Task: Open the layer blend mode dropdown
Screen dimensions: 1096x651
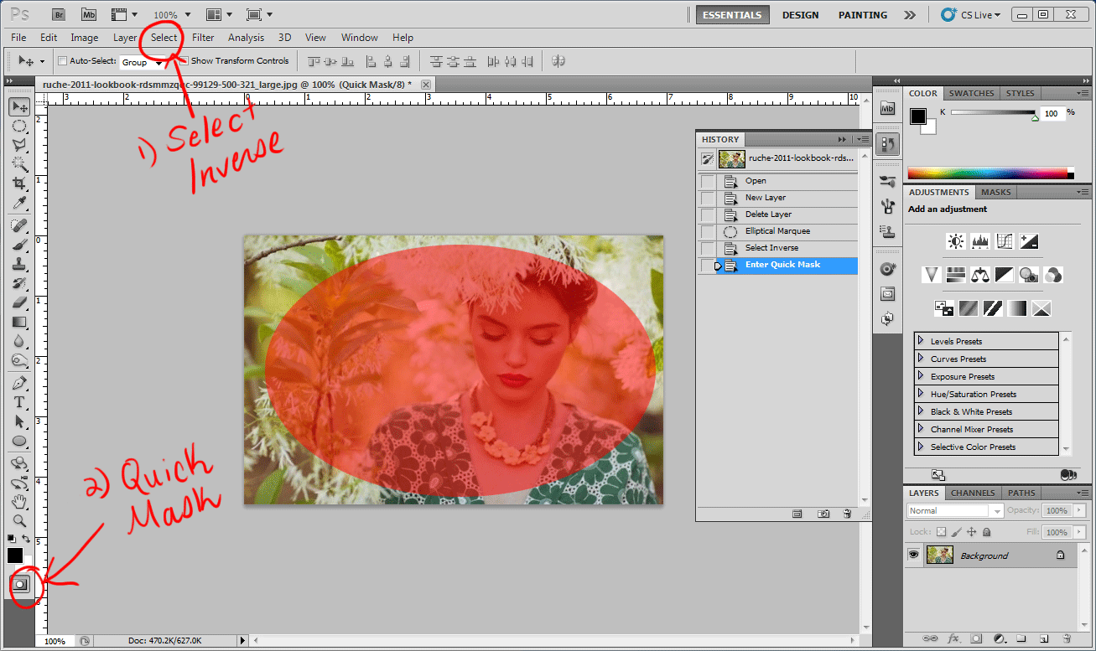Action: coord(955,510)
